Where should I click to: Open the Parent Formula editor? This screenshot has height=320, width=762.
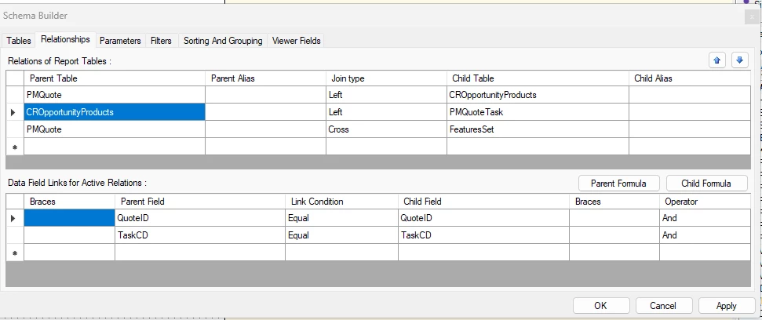pyautogui.click(x=618, y=183)
